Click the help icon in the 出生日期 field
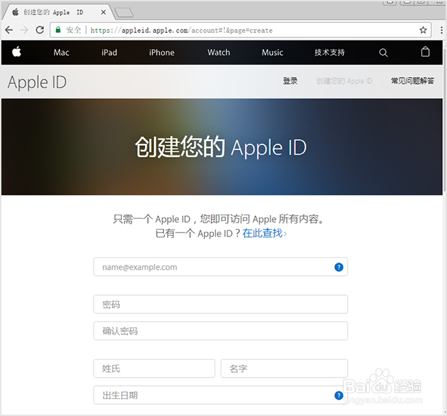 tap(338, 395)
